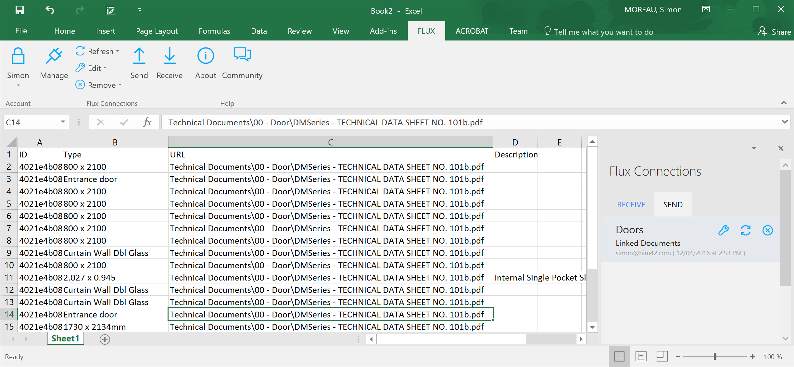Switch to the Data ribbon tab
This screenshot has width=794, height=367.
coord(259,31)
